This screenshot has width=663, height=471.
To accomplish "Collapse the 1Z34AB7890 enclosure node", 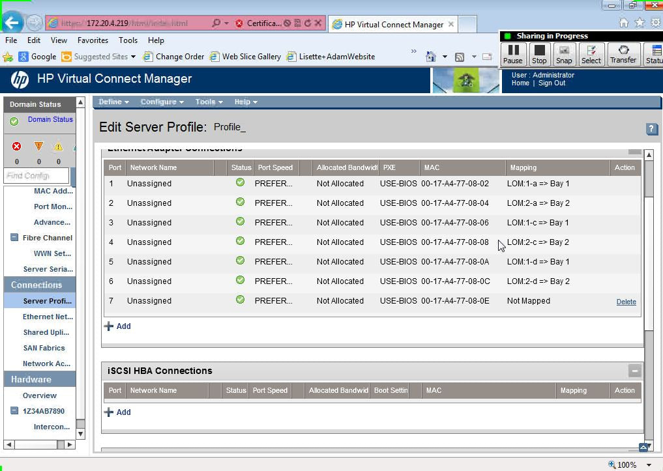I will (14, 410).
